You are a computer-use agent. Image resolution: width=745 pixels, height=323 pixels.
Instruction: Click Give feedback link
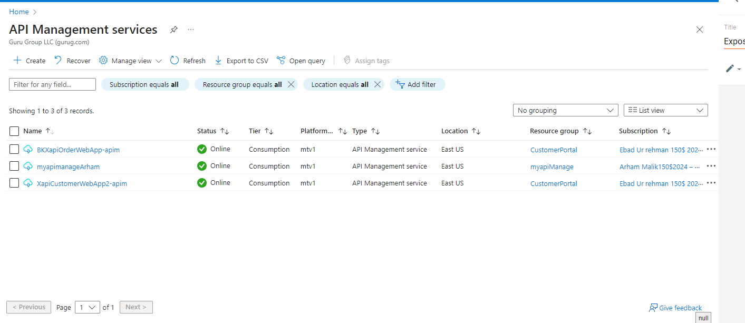coord(675,308)
